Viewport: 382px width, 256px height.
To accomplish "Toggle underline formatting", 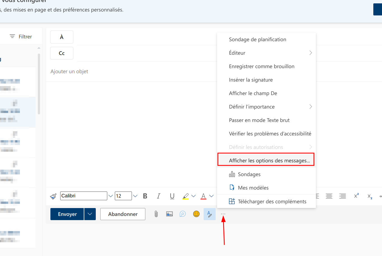I will coord(172,196).
